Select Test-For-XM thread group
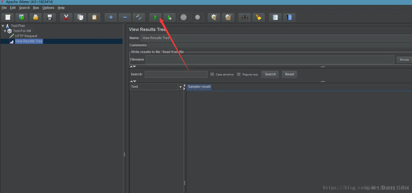This screenshot has width=412, height=193. [x=22, y=31]
